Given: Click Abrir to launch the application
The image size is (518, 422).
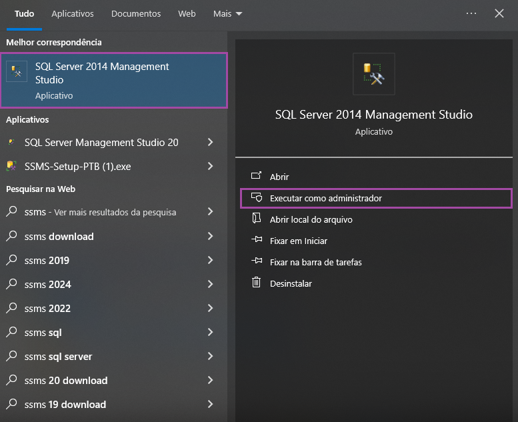Looking at the screenshot, I should click(279, 177).
